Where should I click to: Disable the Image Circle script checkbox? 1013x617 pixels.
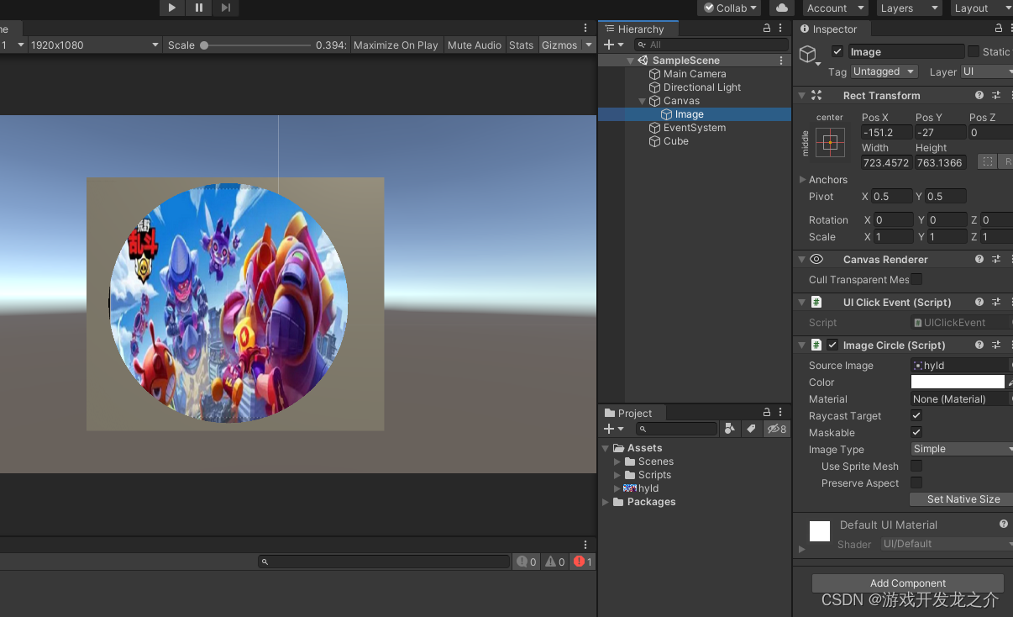click(x=832, y=345)
